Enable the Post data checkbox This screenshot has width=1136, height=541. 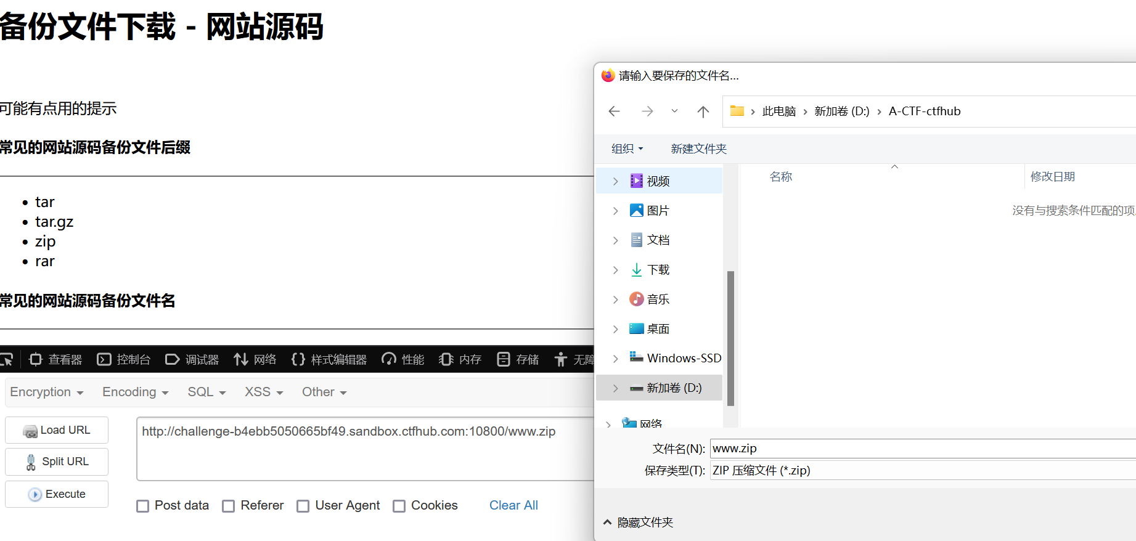(x=143, y=506)
